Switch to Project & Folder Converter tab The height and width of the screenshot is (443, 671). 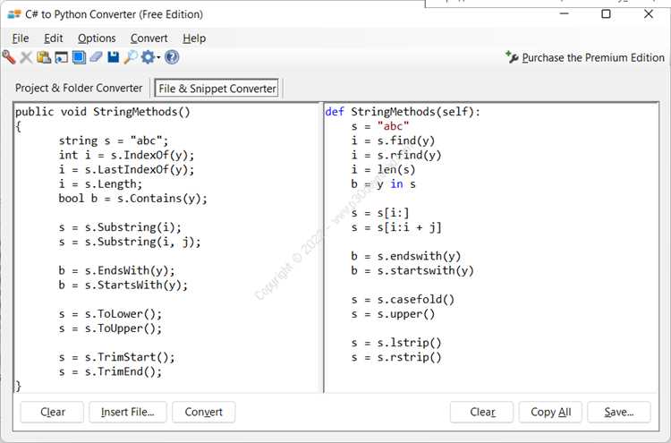point(79,88)
